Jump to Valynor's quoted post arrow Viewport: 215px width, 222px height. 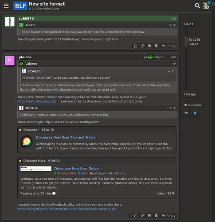[175, 64]
